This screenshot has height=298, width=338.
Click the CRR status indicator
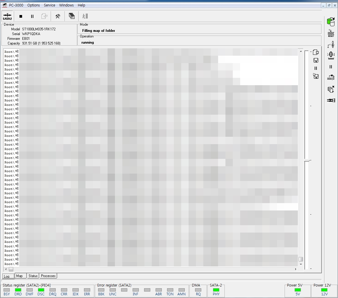64,290
